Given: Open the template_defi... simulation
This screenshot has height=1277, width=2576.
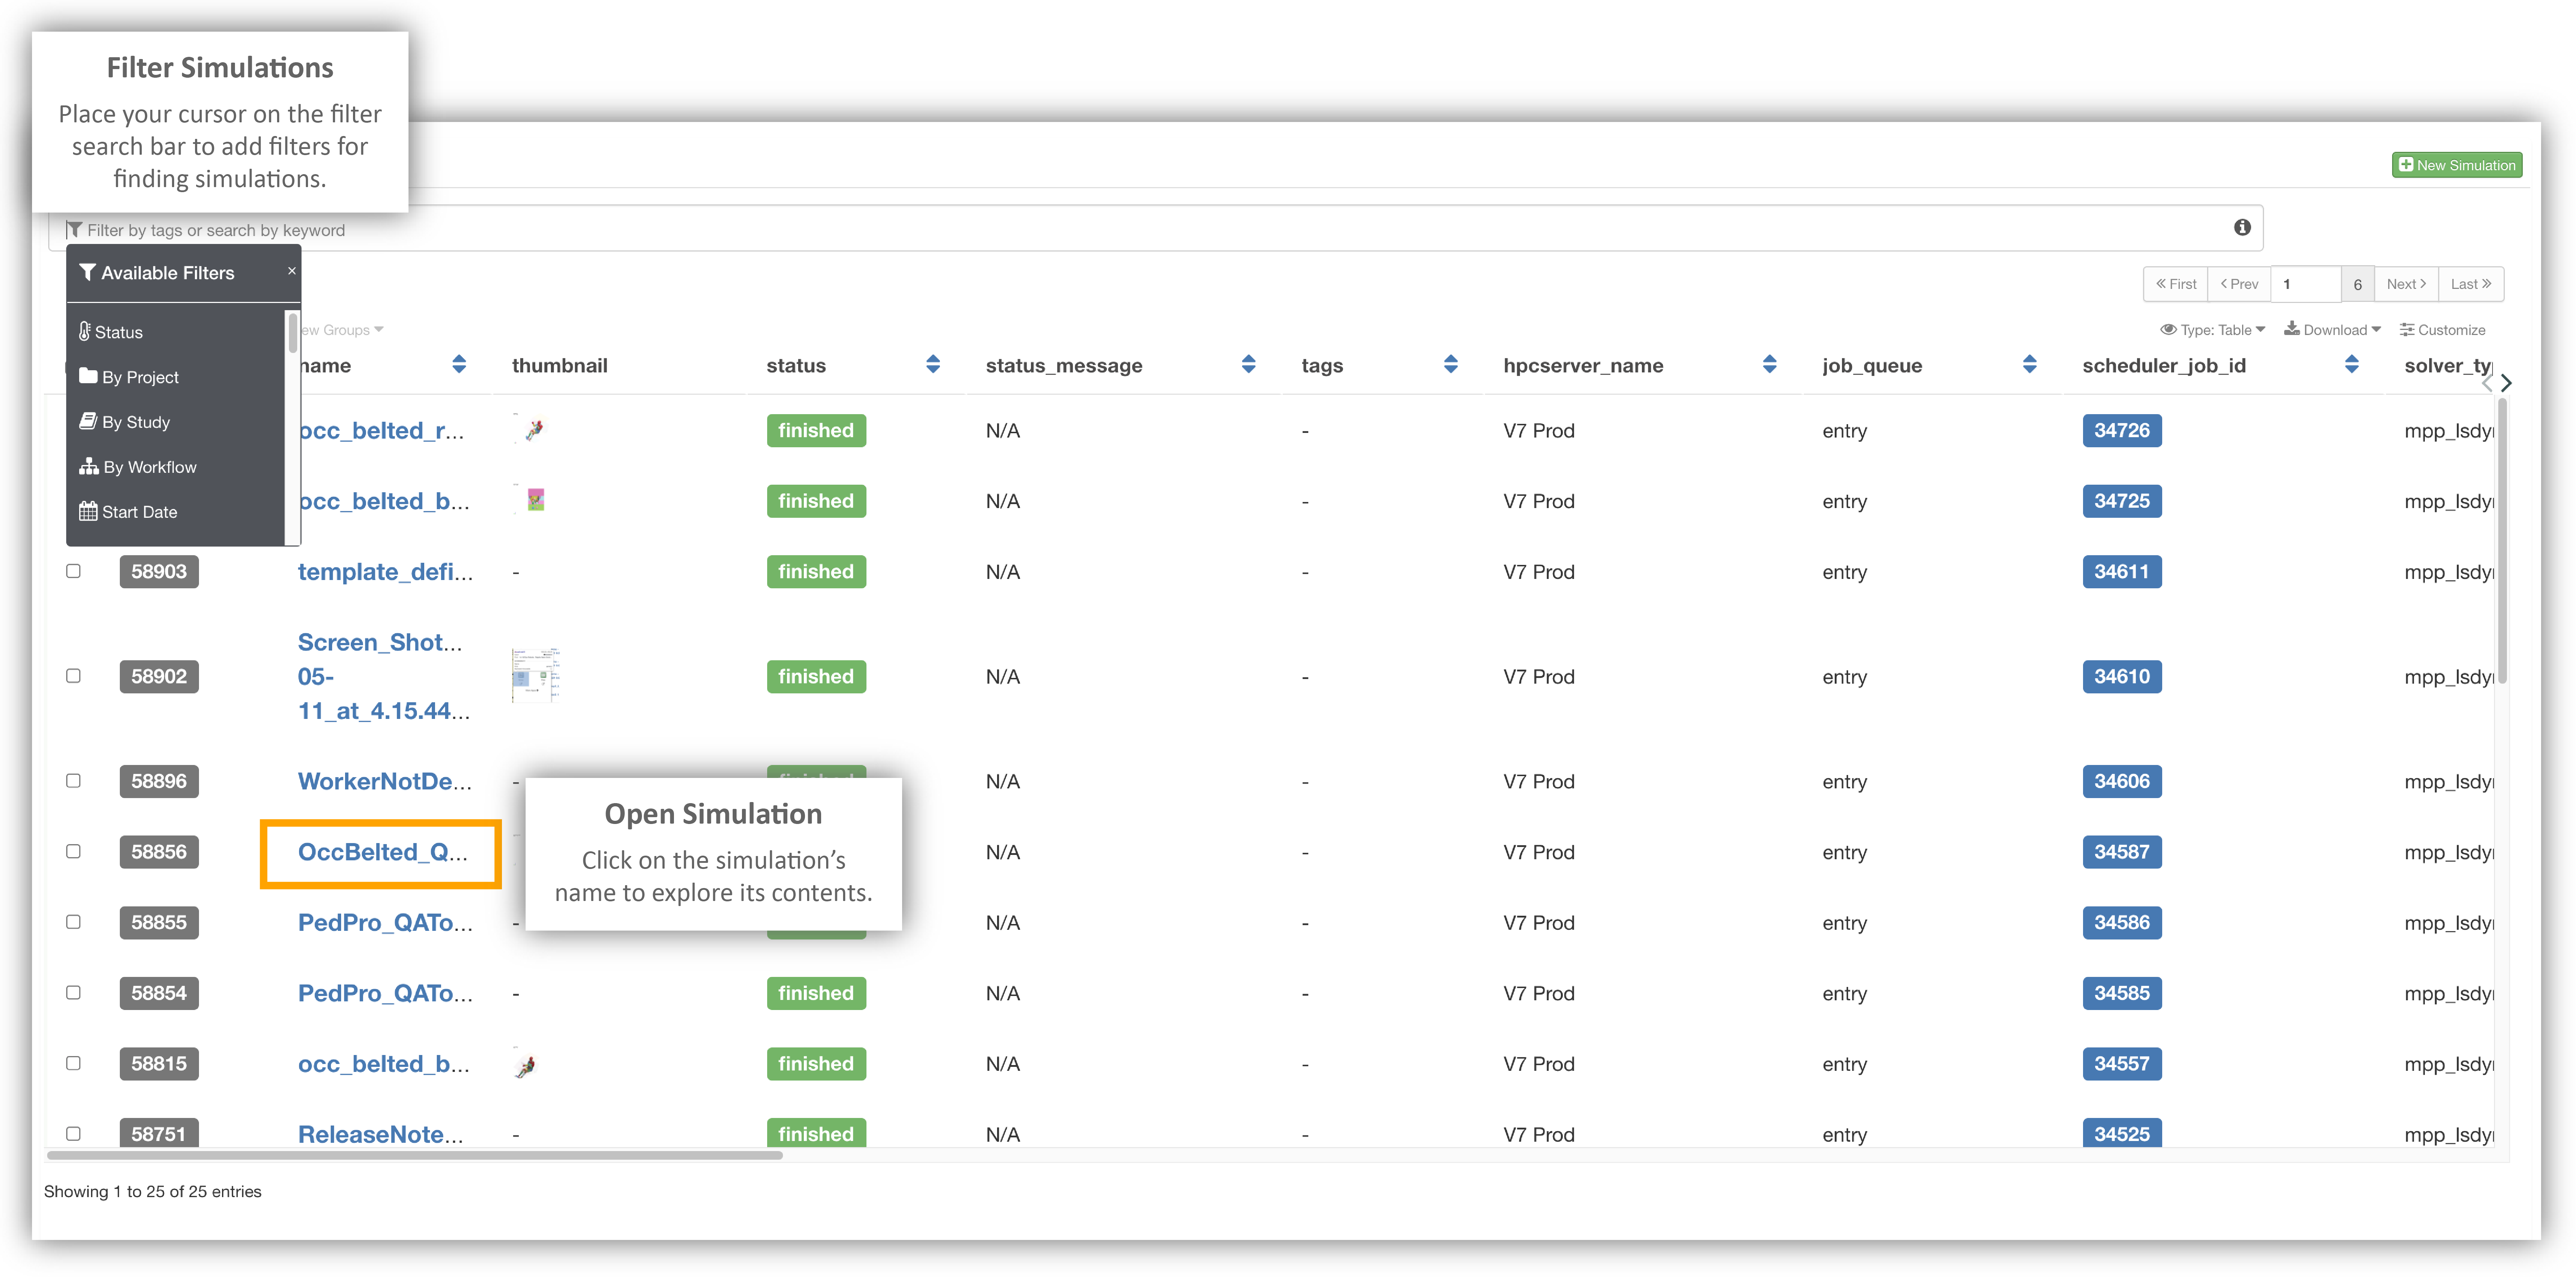Looking at the screenshot, I should point(385,572).
